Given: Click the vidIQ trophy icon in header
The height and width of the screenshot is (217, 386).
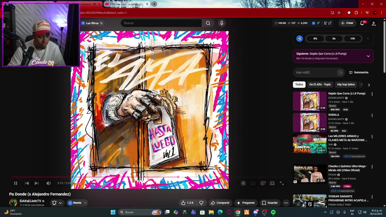Looking at the screenshot, I should tap(325, 23).
